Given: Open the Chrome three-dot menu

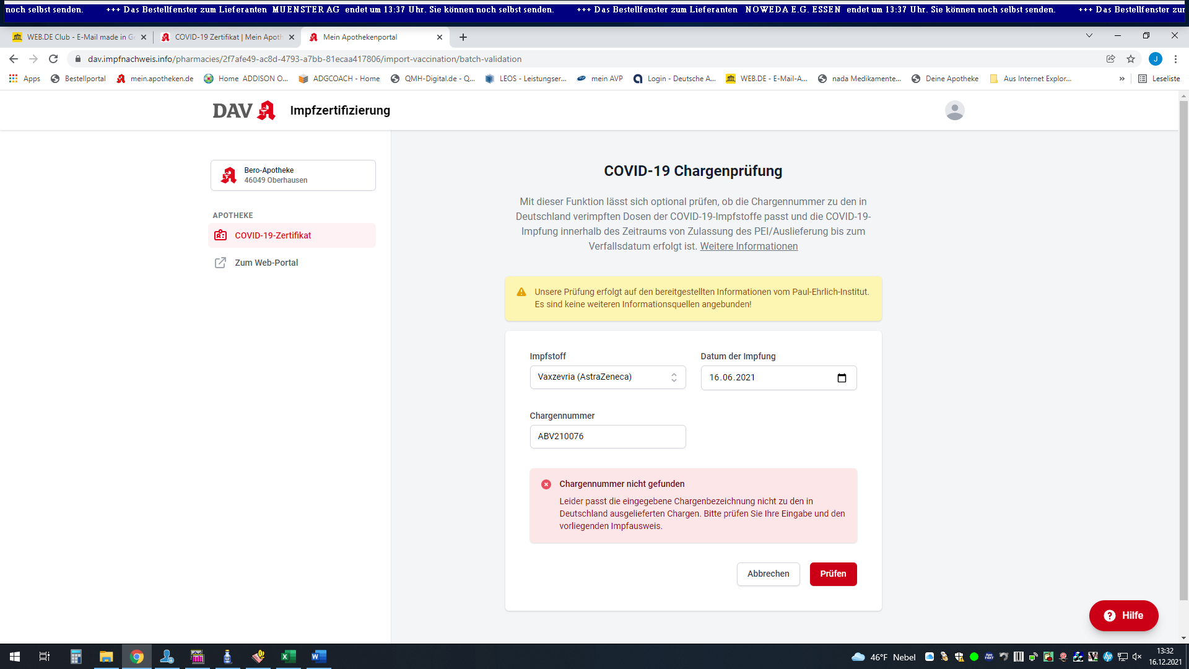Looking at the screenshot, I should [x=1175, y=59].
